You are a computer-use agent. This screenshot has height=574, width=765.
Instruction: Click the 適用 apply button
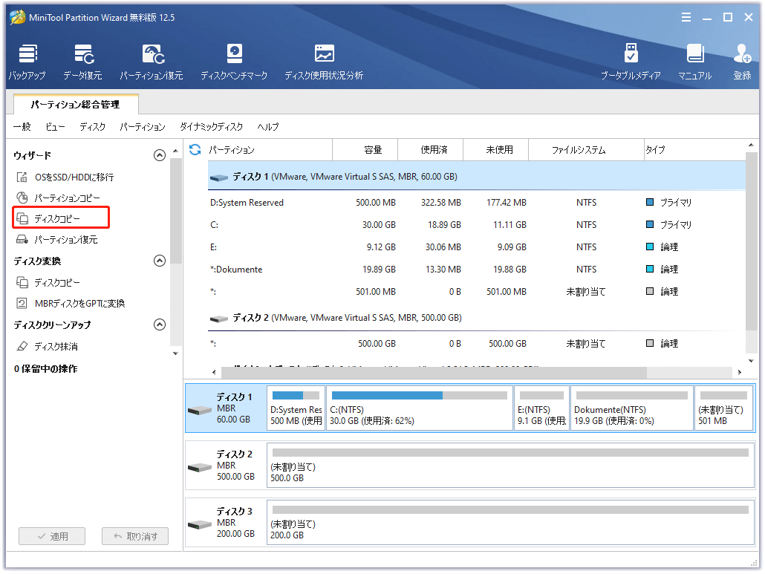pos(52,536)
